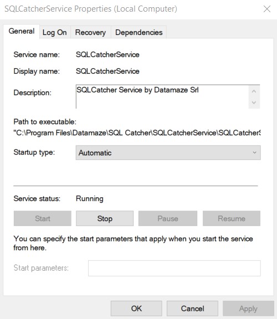Screen dimensions: 277x319
Task: Click the Resume service button
Action: click(x=232, y=219)
